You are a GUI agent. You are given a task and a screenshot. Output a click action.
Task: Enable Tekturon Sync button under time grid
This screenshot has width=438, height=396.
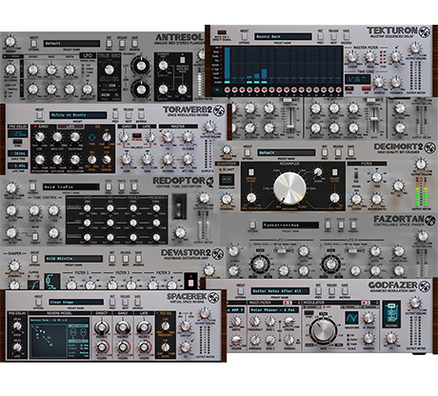pyautogui.click(x=349, y=89)
